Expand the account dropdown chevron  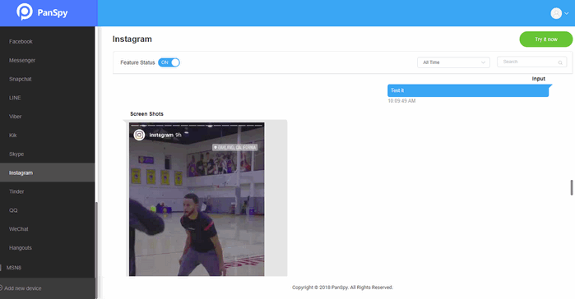tap(566, 13)
